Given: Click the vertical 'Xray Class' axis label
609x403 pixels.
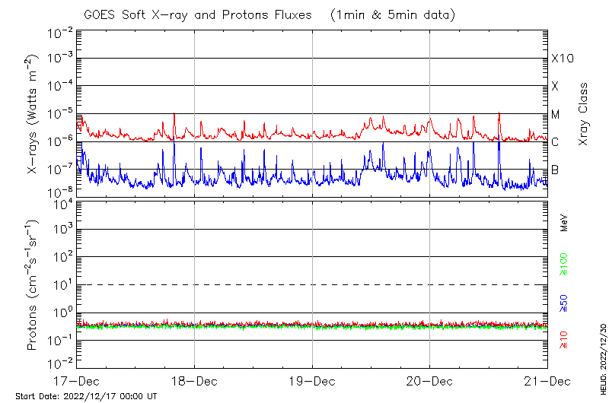Looking at the screenshot, I should coord(584,114).
